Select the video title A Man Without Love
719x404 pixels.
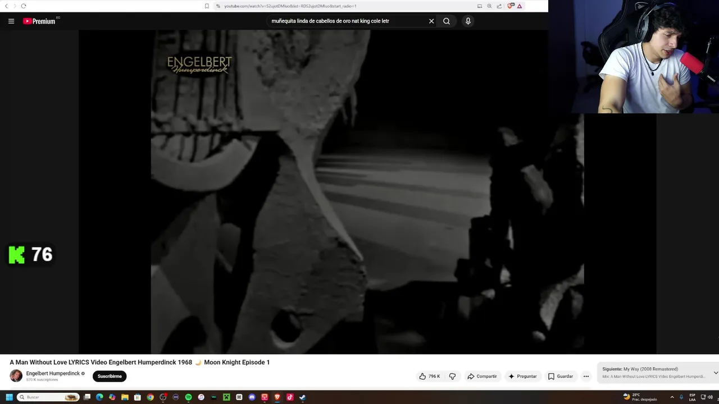pyautogui.click(x=139, y=362)
